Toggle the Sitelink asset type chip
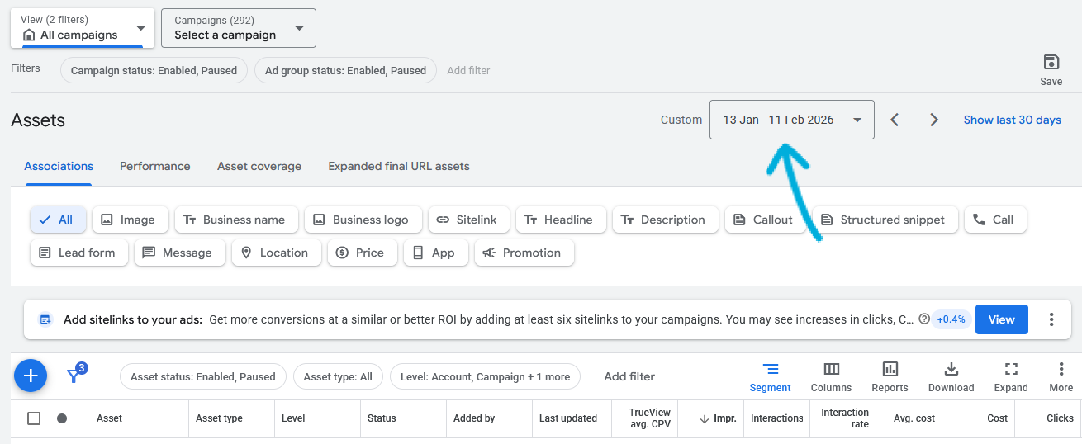 [x=467, y=220]
